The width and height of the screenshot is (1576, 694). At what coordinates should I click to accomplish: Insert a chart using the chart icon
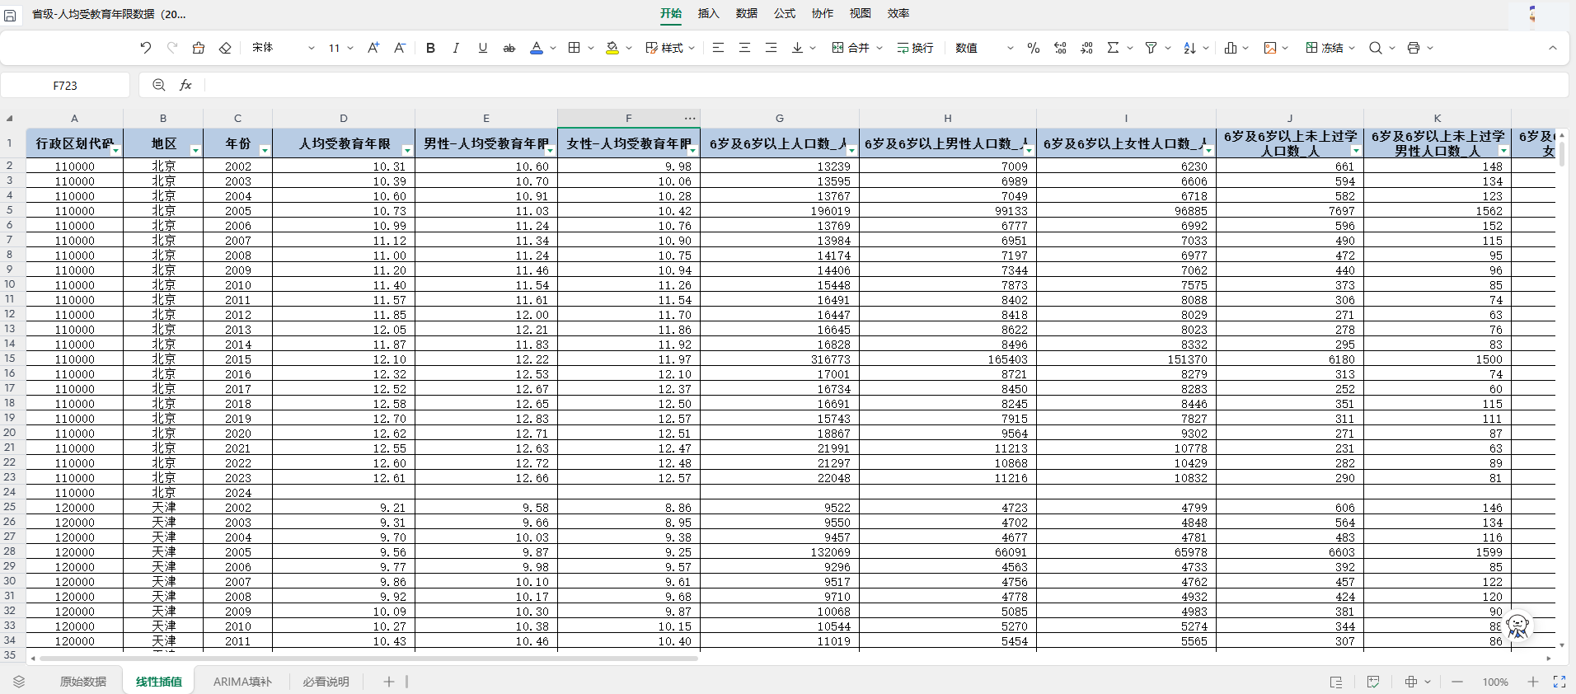point(1231,48)
